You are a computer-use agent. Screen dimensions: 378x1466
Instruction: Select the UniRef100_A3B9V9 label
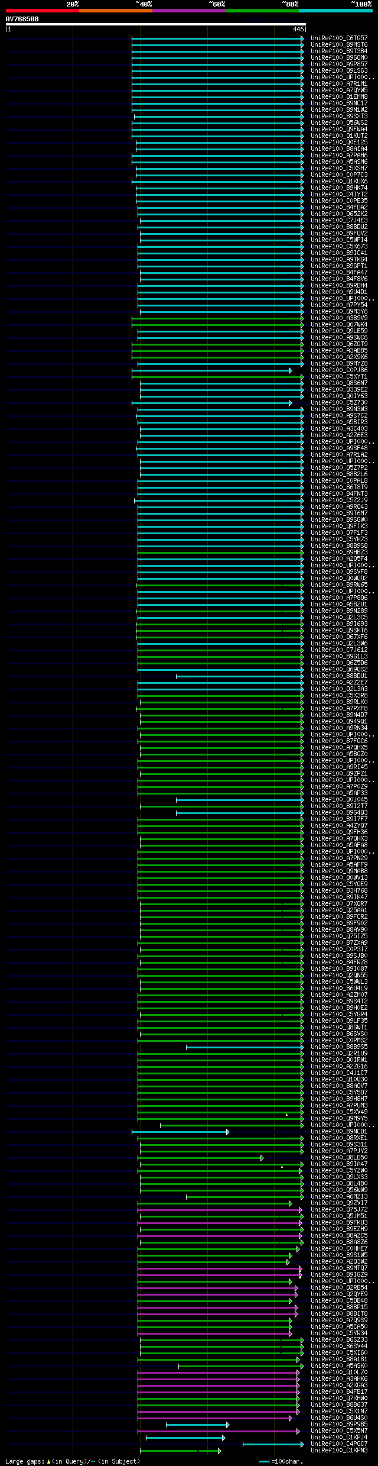[339, 318]
